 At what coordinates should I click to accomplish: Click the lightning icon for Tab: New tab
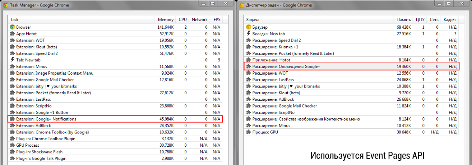pos(12,60)
